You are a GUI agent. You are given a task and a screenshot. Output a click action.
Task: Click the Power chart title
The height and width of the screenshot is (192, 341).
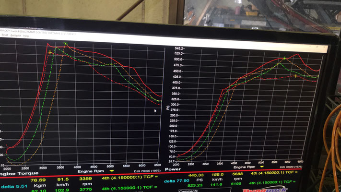coord(173,169)
